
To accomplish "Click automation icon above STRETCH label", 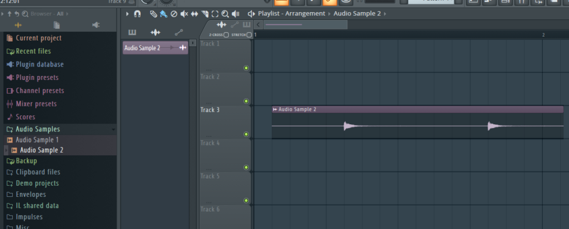I will click(235, 24).
